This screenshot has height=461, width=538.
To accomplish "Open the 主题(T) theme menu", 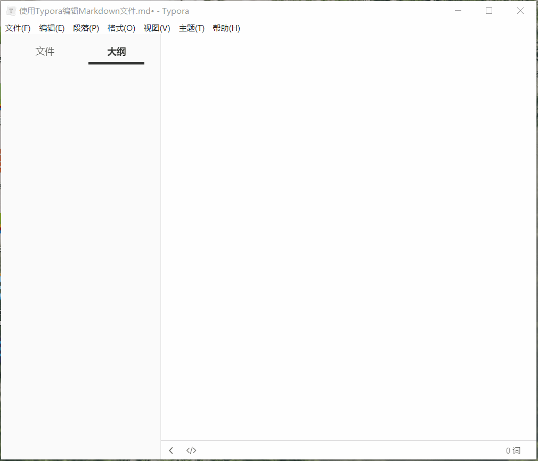I will tap(192, 28).
